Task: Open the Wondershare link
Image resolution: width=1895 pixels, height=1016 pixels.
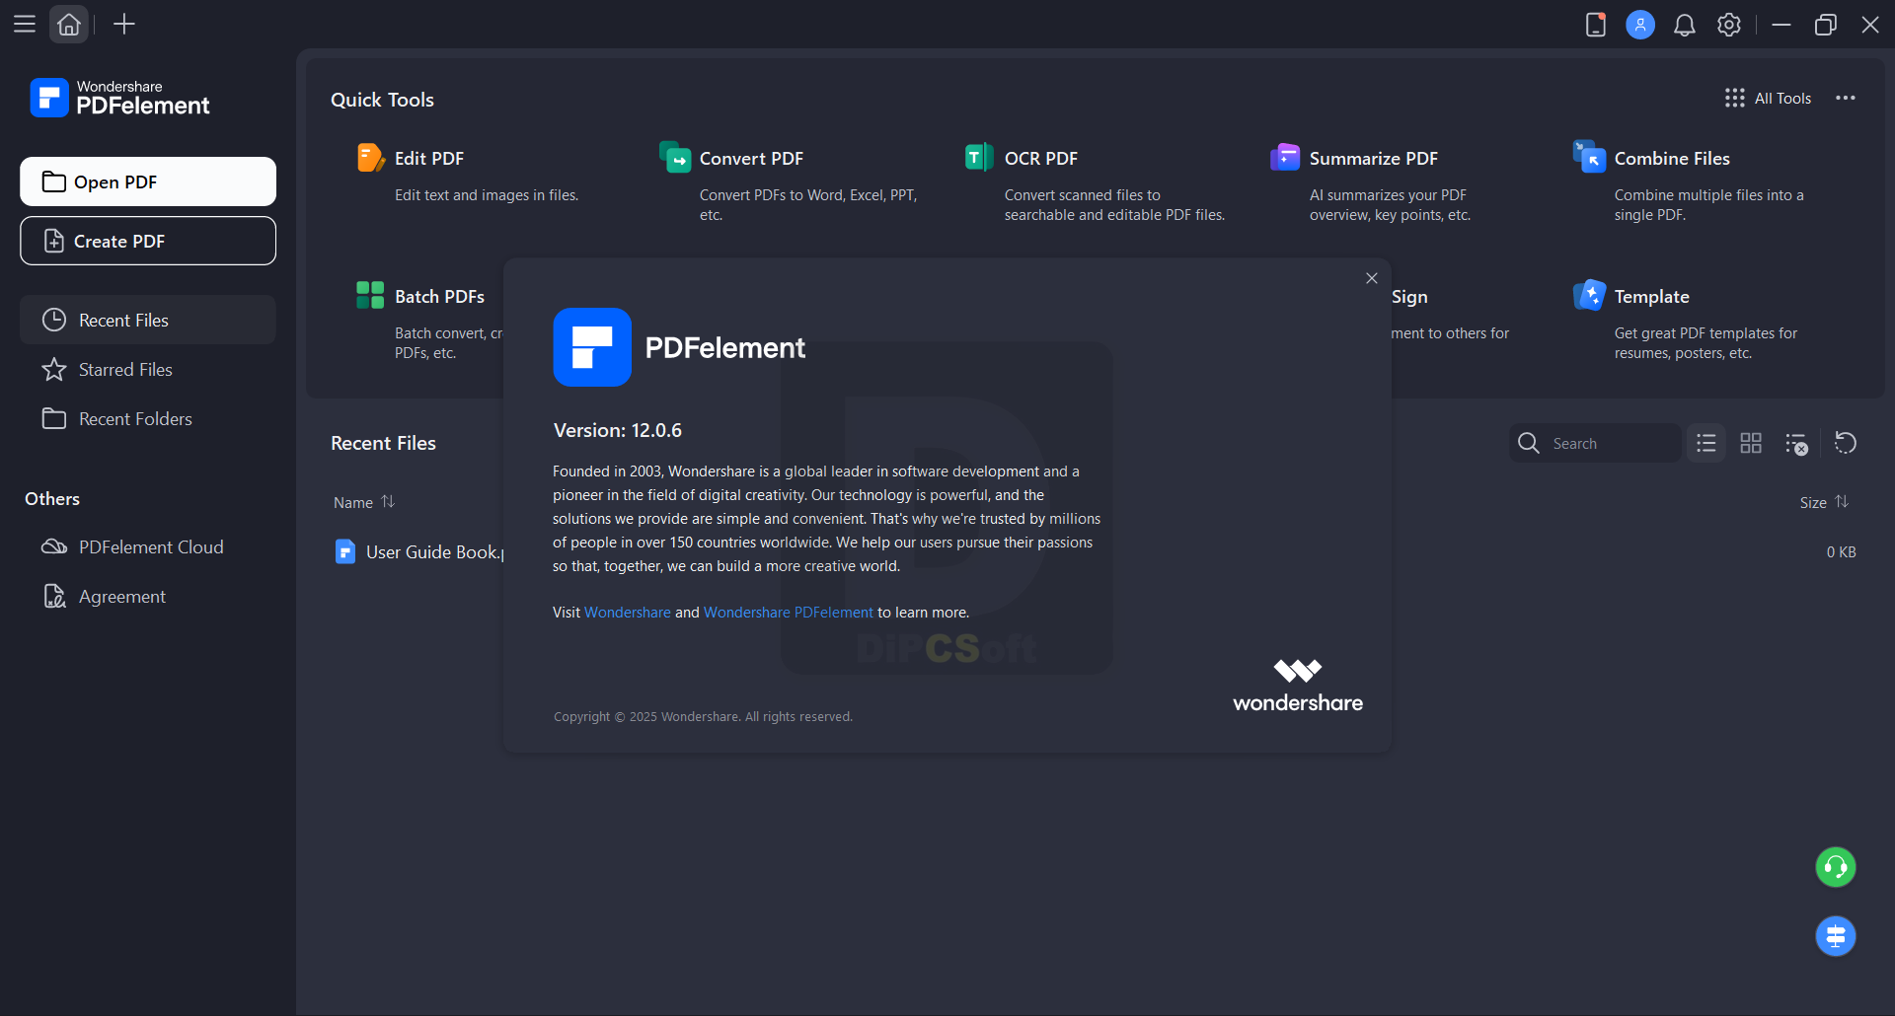Action: click(628, 613)
